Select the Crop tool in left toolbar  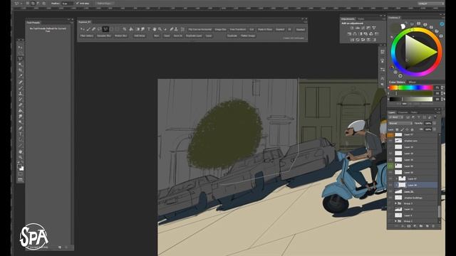tap(21, 70)
